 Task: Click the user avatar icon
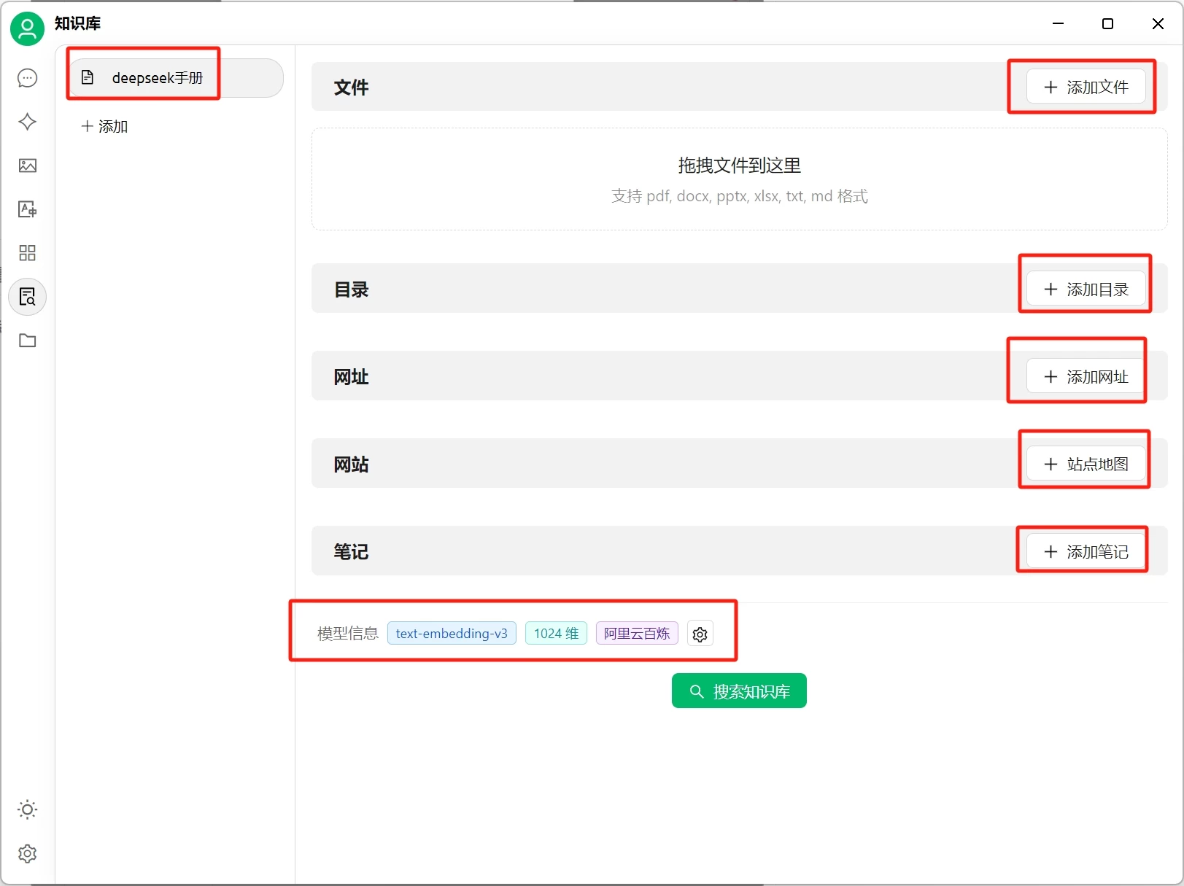26,28
